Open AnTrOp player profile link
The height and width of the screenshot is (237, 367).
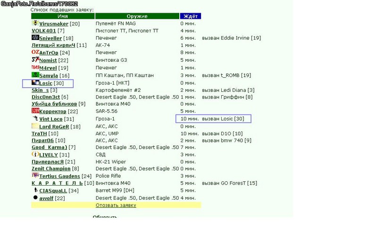coord(49,53)
